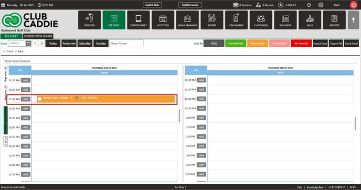Click Export Excel button
Screen dimensions: 361x190
pyautogui.click(x=320, y=43)
